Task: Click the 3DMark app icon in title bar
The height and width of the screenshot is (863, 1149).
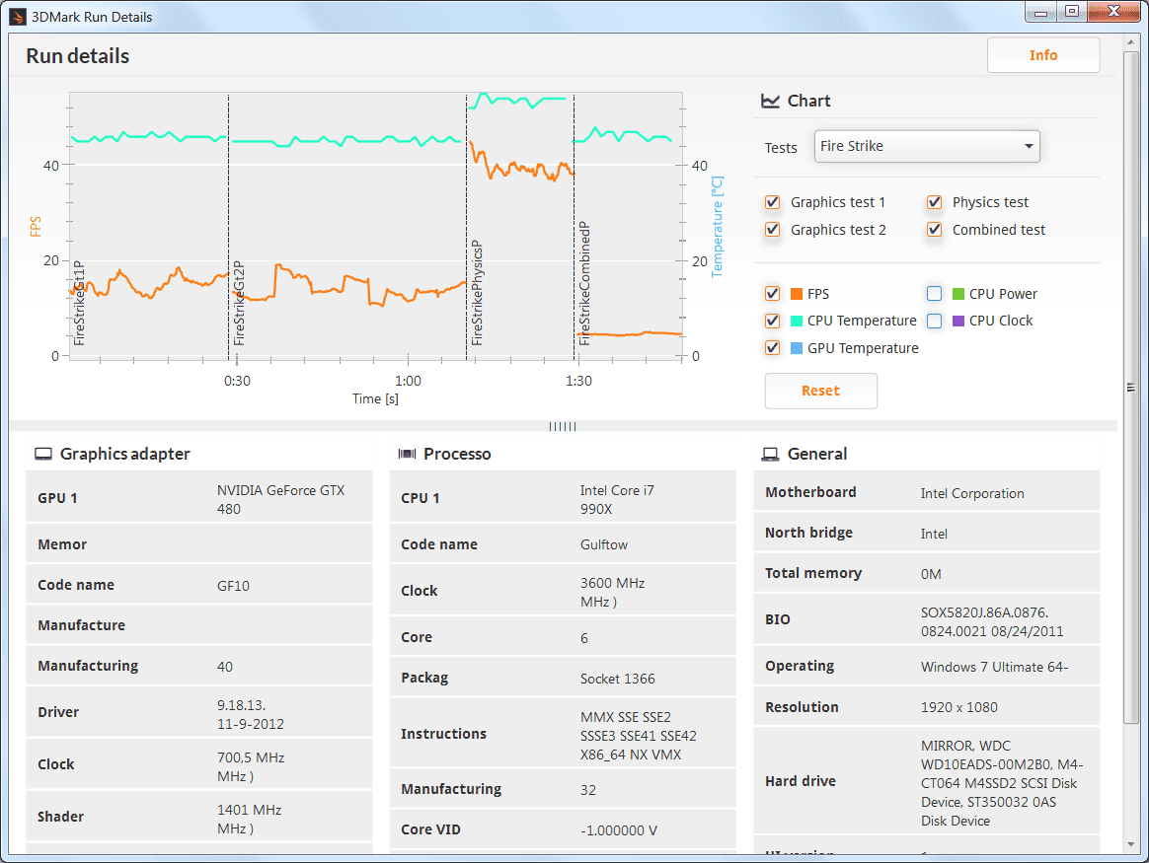Action: pyautogui.click(x=18, y=16)
